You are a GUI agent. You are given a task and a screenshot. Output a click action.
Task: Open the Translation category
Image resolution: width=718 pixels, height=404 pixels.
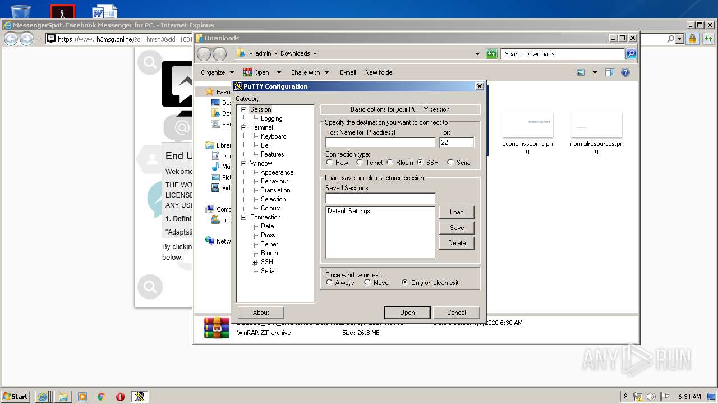pos(275,190)
